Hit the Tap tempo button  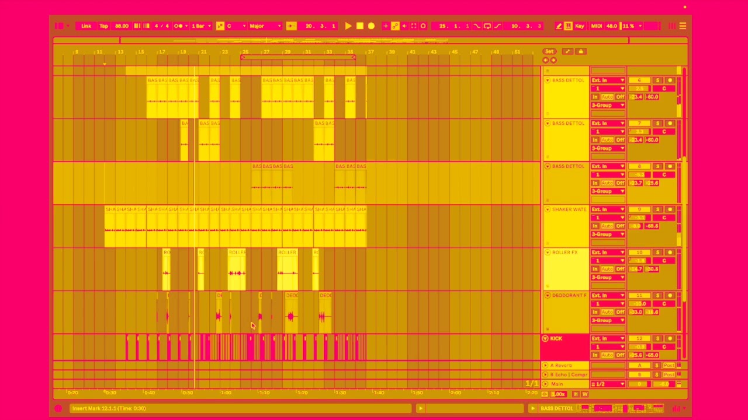pos(103,26)
